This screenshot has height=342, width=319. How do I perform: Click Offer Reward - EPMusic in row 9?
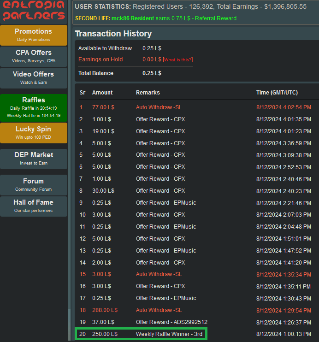[x=166, y=203]
